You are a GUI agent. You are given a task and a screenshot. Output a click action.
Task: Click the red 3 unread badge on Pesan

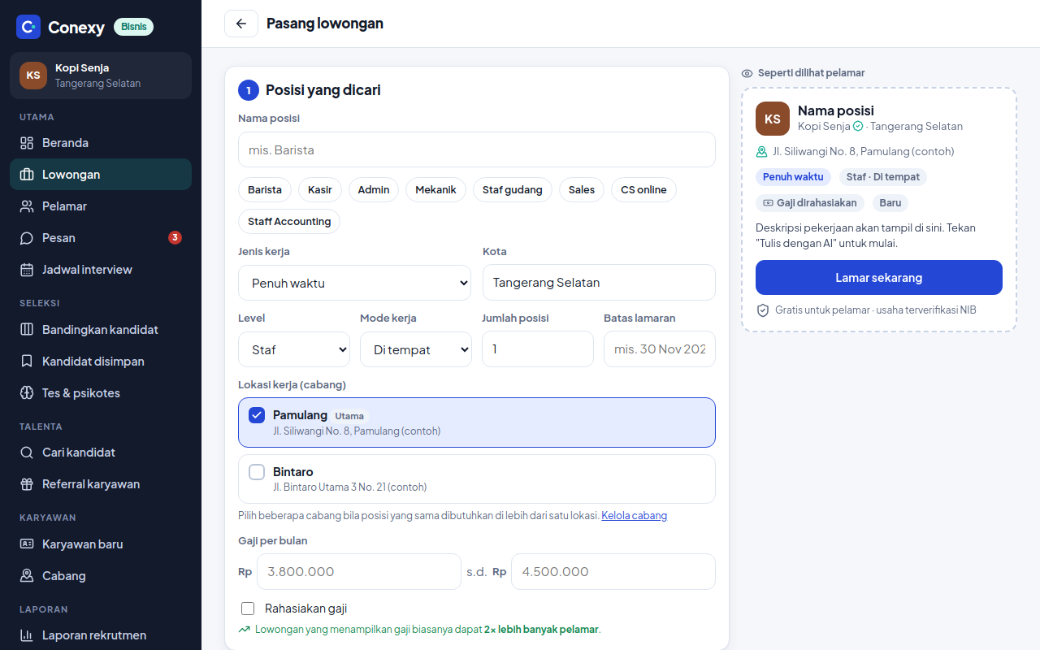click(x=175, y=238)
